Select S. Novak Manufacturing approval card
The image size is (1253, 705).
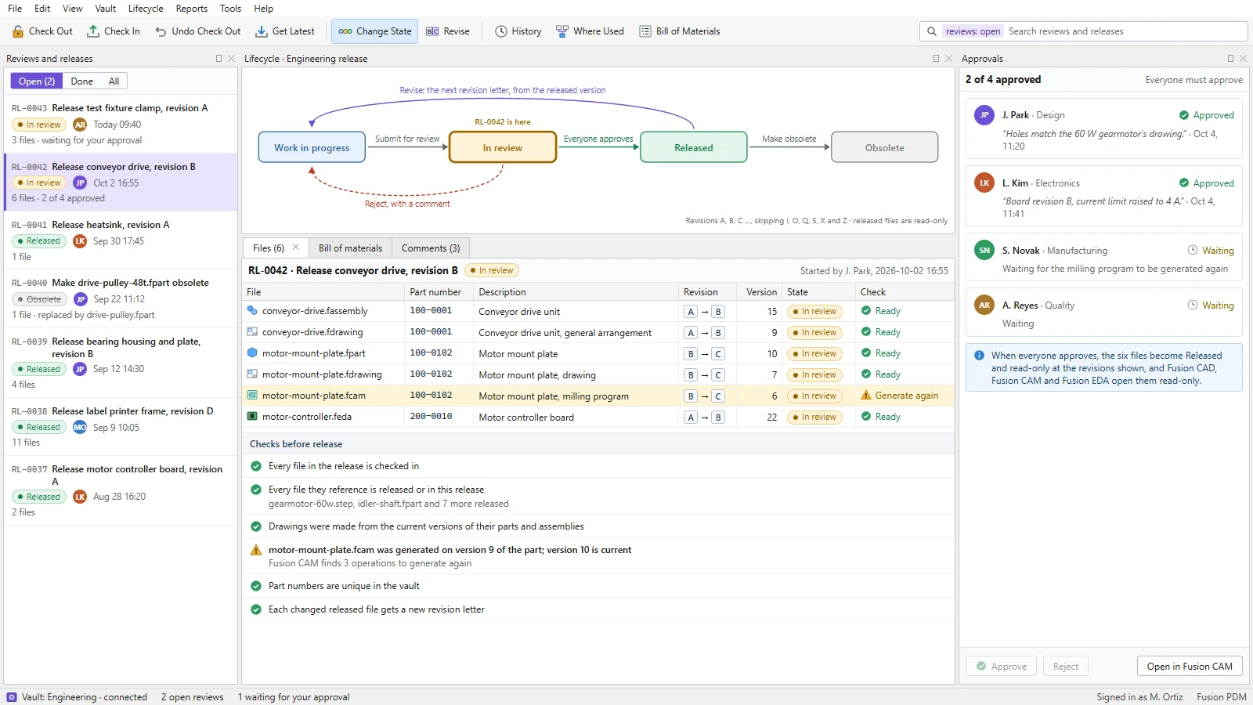(x=1104, y=257)
